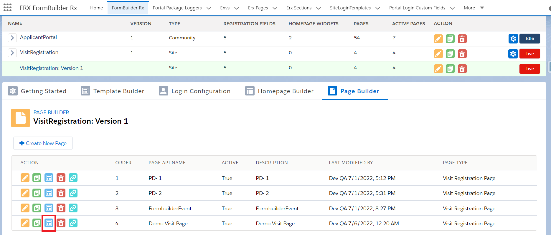Open the App Launcher grid icon
The width and height of the screenshot is (551, 235).
click(x=7, y=8)
